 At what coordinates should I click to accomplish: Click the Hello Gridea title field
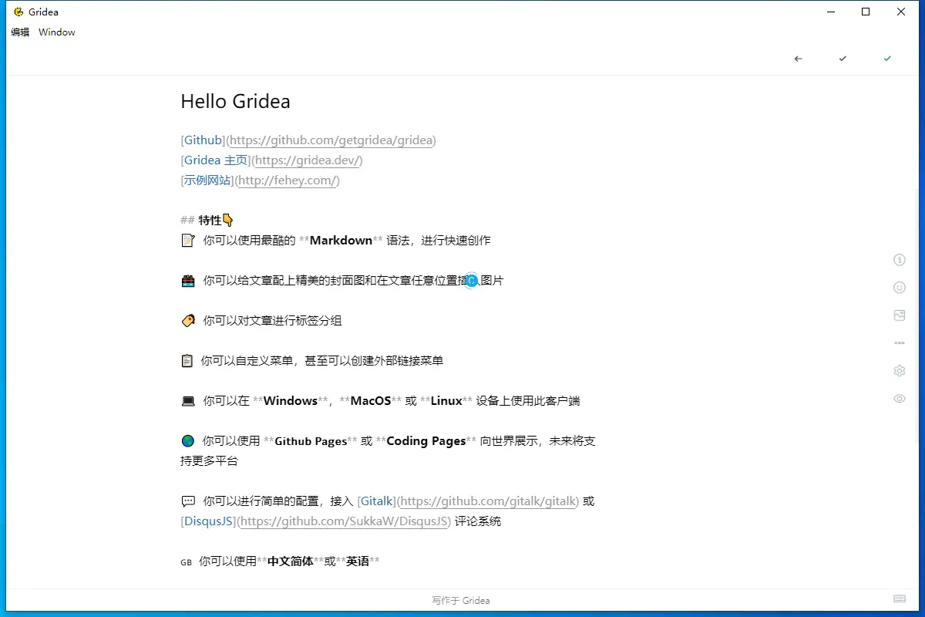[x=235, y=101]
